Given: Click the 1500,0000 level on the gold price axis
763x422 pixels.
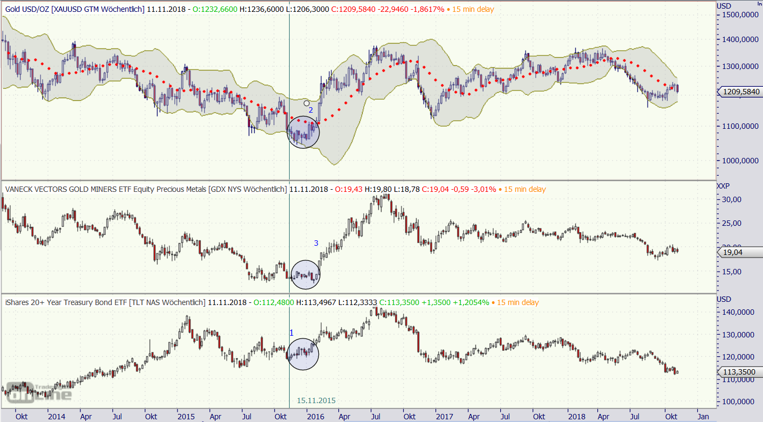Looking at the screenshot, I should point(740,15).
